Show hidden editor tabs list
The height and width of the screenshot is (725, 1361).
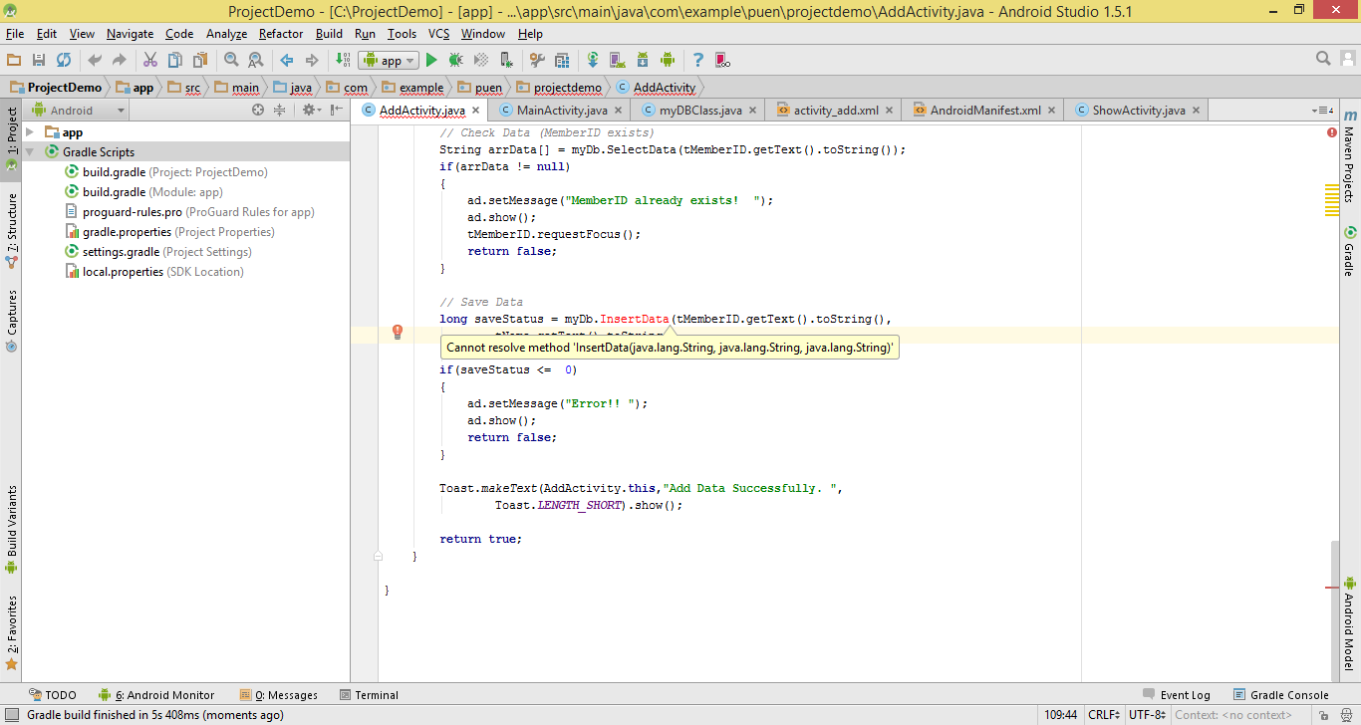[1324, 111]
